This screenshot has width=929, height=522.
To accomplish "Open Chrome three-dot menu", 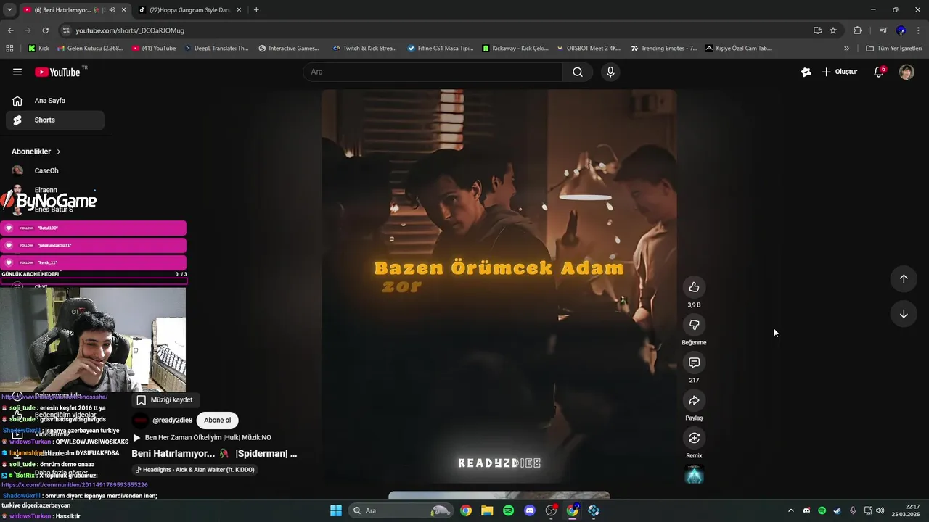I will click(918, 30).
